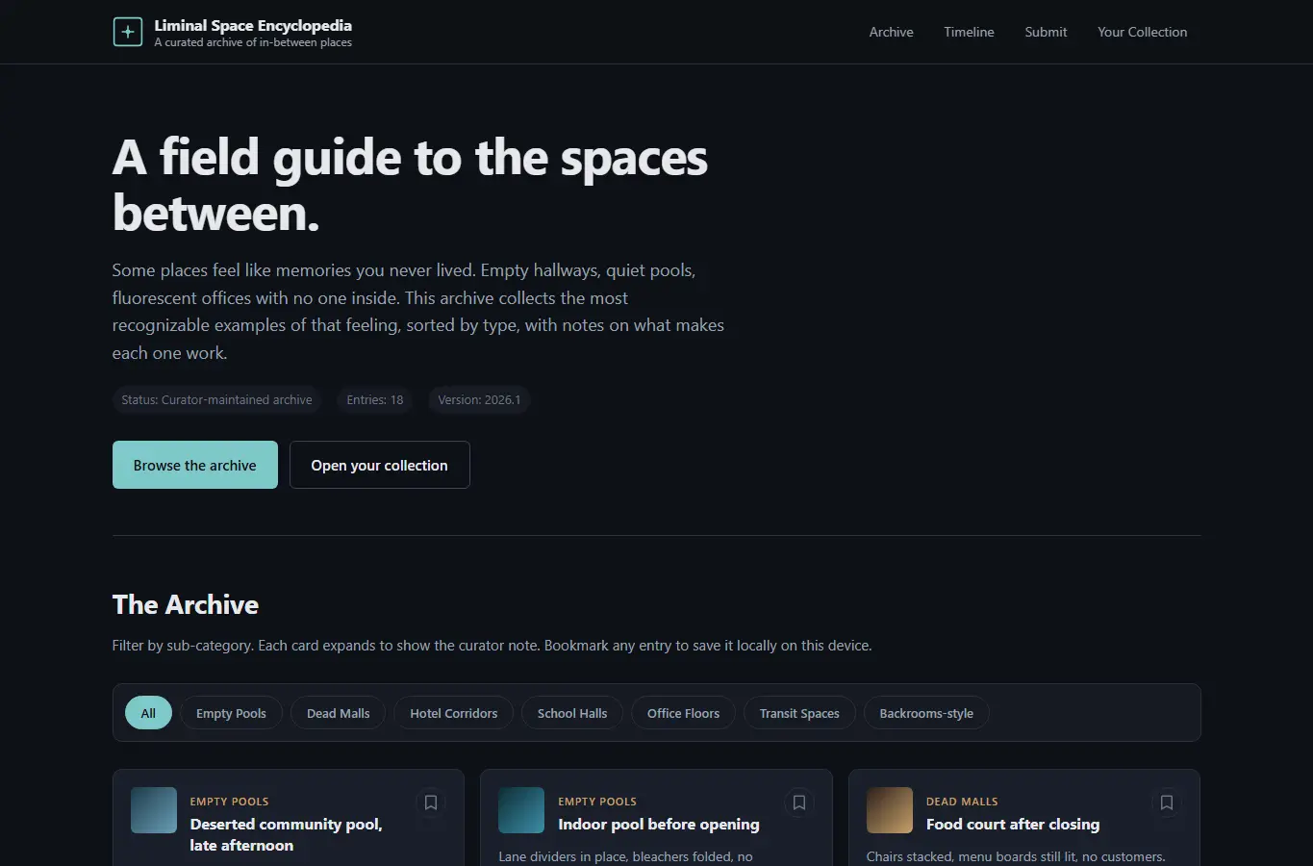The width and height of the screenshot is (1313, 866).
Task: Open the Archive nav link
Action: (x=891, y=32)
